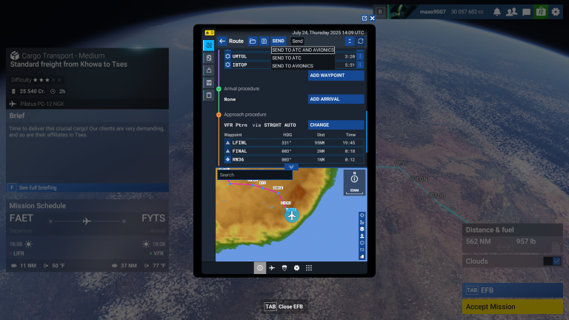569x320 pixels.
Task: Open the chat speech bubble icon
Action: tap(526, 12)
